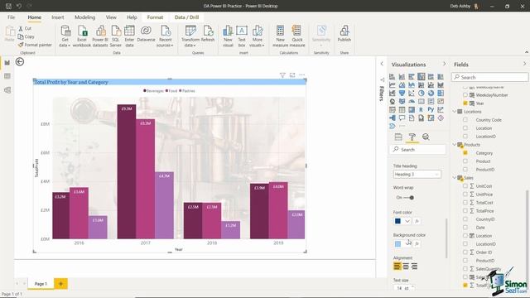Add a new page

click(x=60, y=284)
